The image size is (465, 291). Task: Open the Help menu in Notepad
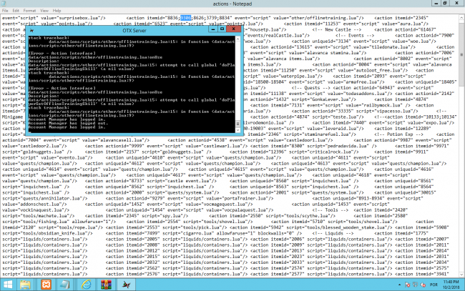pos(57,11)
